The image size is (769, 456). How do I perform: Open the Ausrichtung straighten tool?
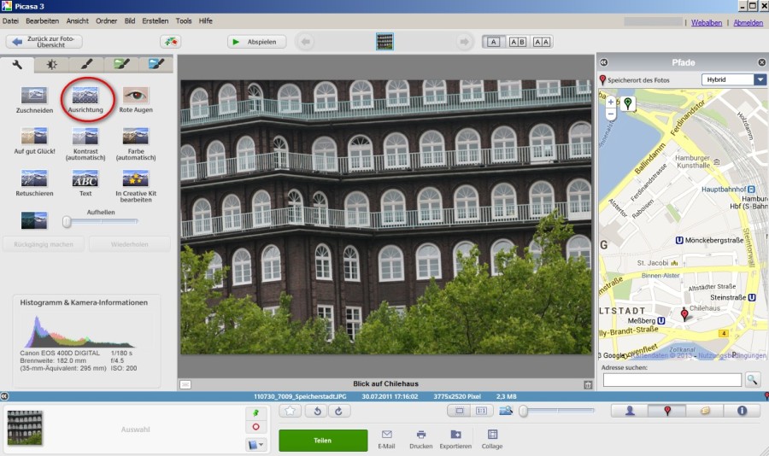(87, 95)
